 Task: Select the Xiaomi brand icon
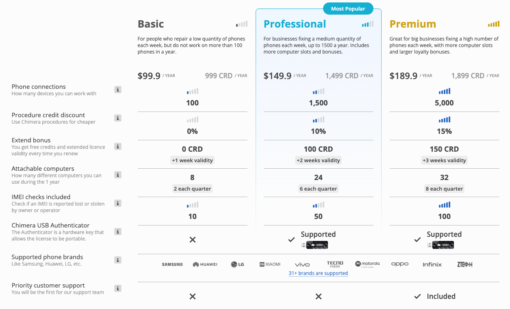[269, 264]
